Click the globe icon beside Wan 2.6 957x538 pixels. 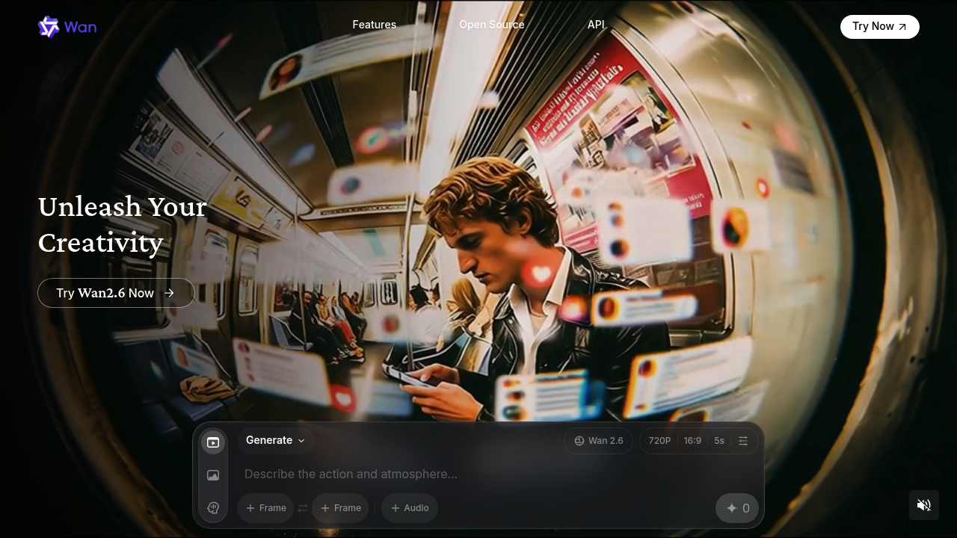click(x=579, y=440)
